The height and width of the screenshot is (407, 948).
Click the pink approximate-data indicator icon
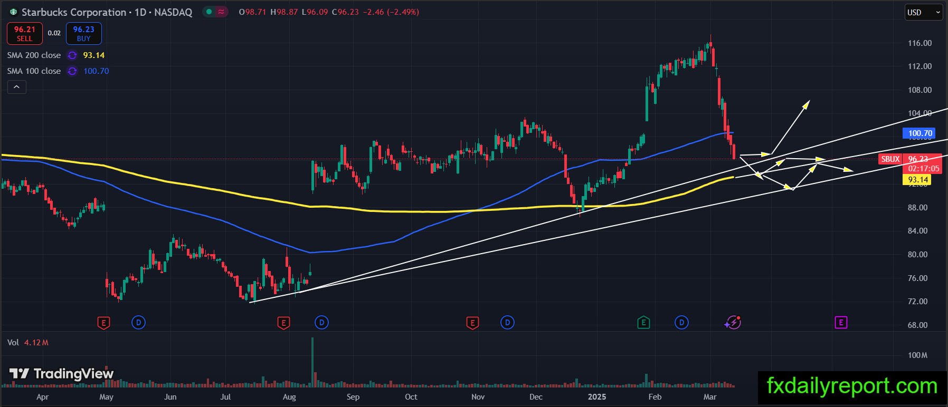click(222, 12)
